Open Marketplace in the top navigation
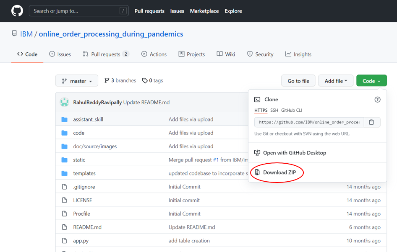Image resolution: width=397 pixels, height=252 pixels. [204, 11]
